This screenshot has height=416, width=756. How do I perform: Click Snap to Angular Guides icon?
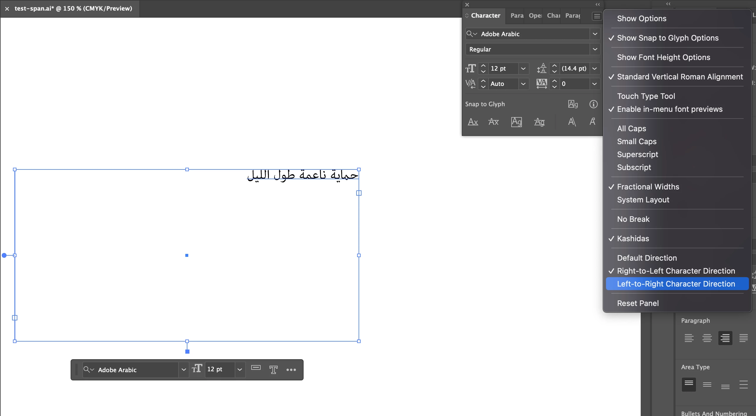pos(572,122)
